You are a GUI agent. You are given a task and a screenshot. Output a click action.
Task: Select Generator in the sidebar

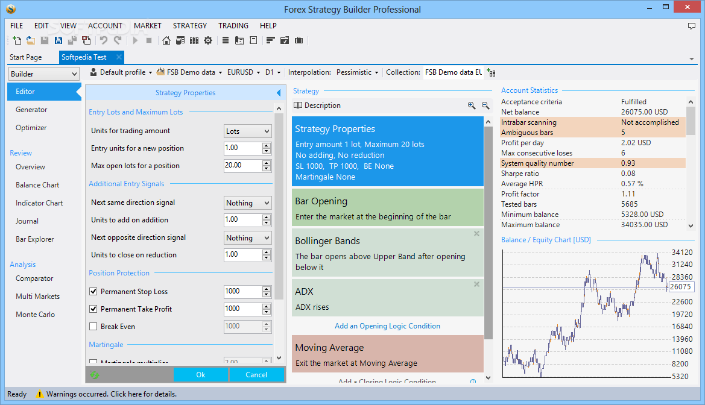coord(31,110)
